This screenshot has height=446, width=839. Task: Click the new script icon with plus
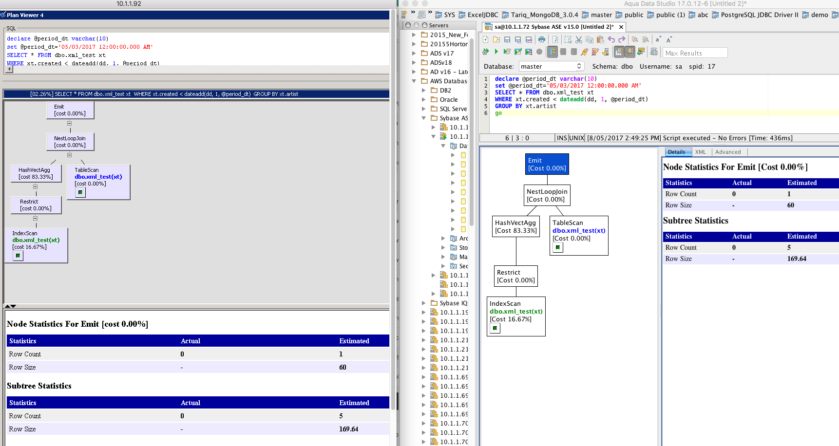pos(486,39)
